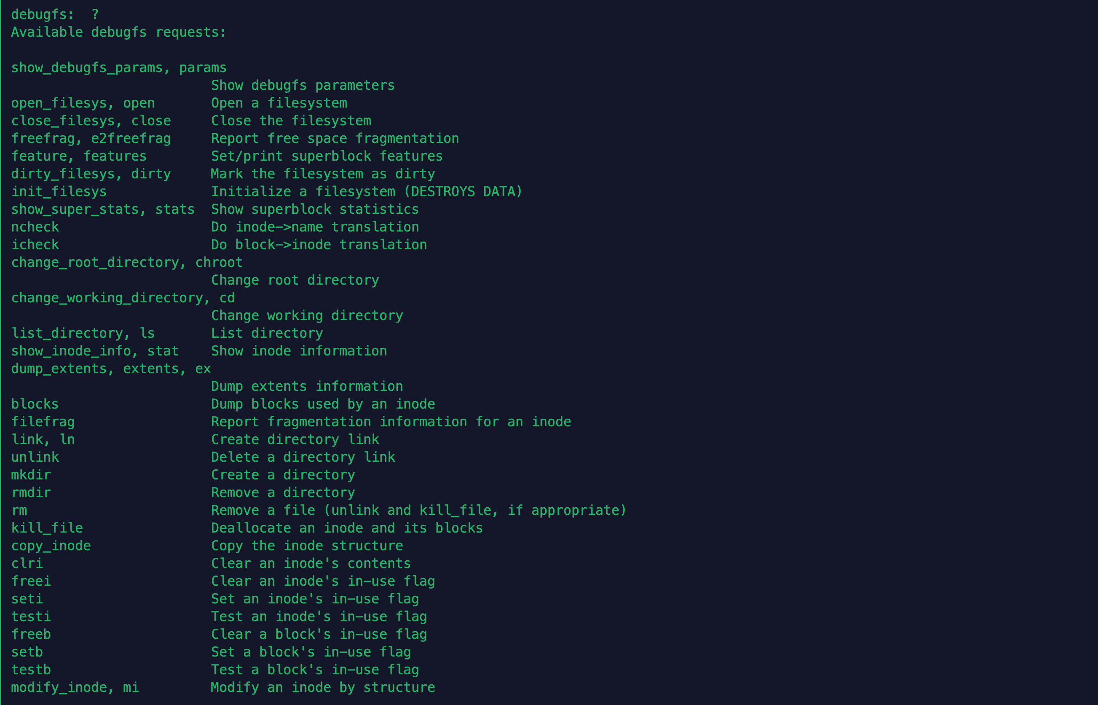1098x705 pixels.
Task: Click "Close the filesystem" description text
Action: [291, 121]
